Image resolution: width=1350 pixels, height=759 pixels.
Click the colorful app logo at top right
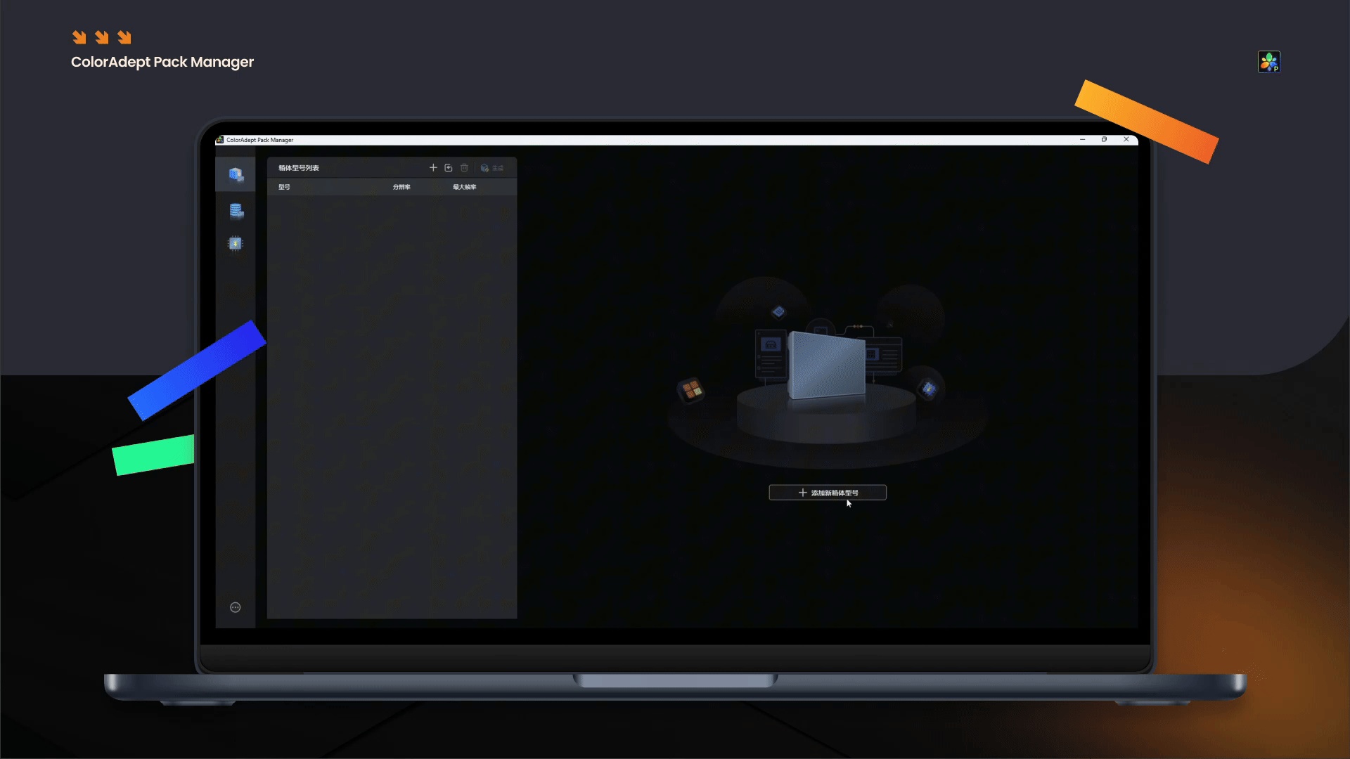1269,62
